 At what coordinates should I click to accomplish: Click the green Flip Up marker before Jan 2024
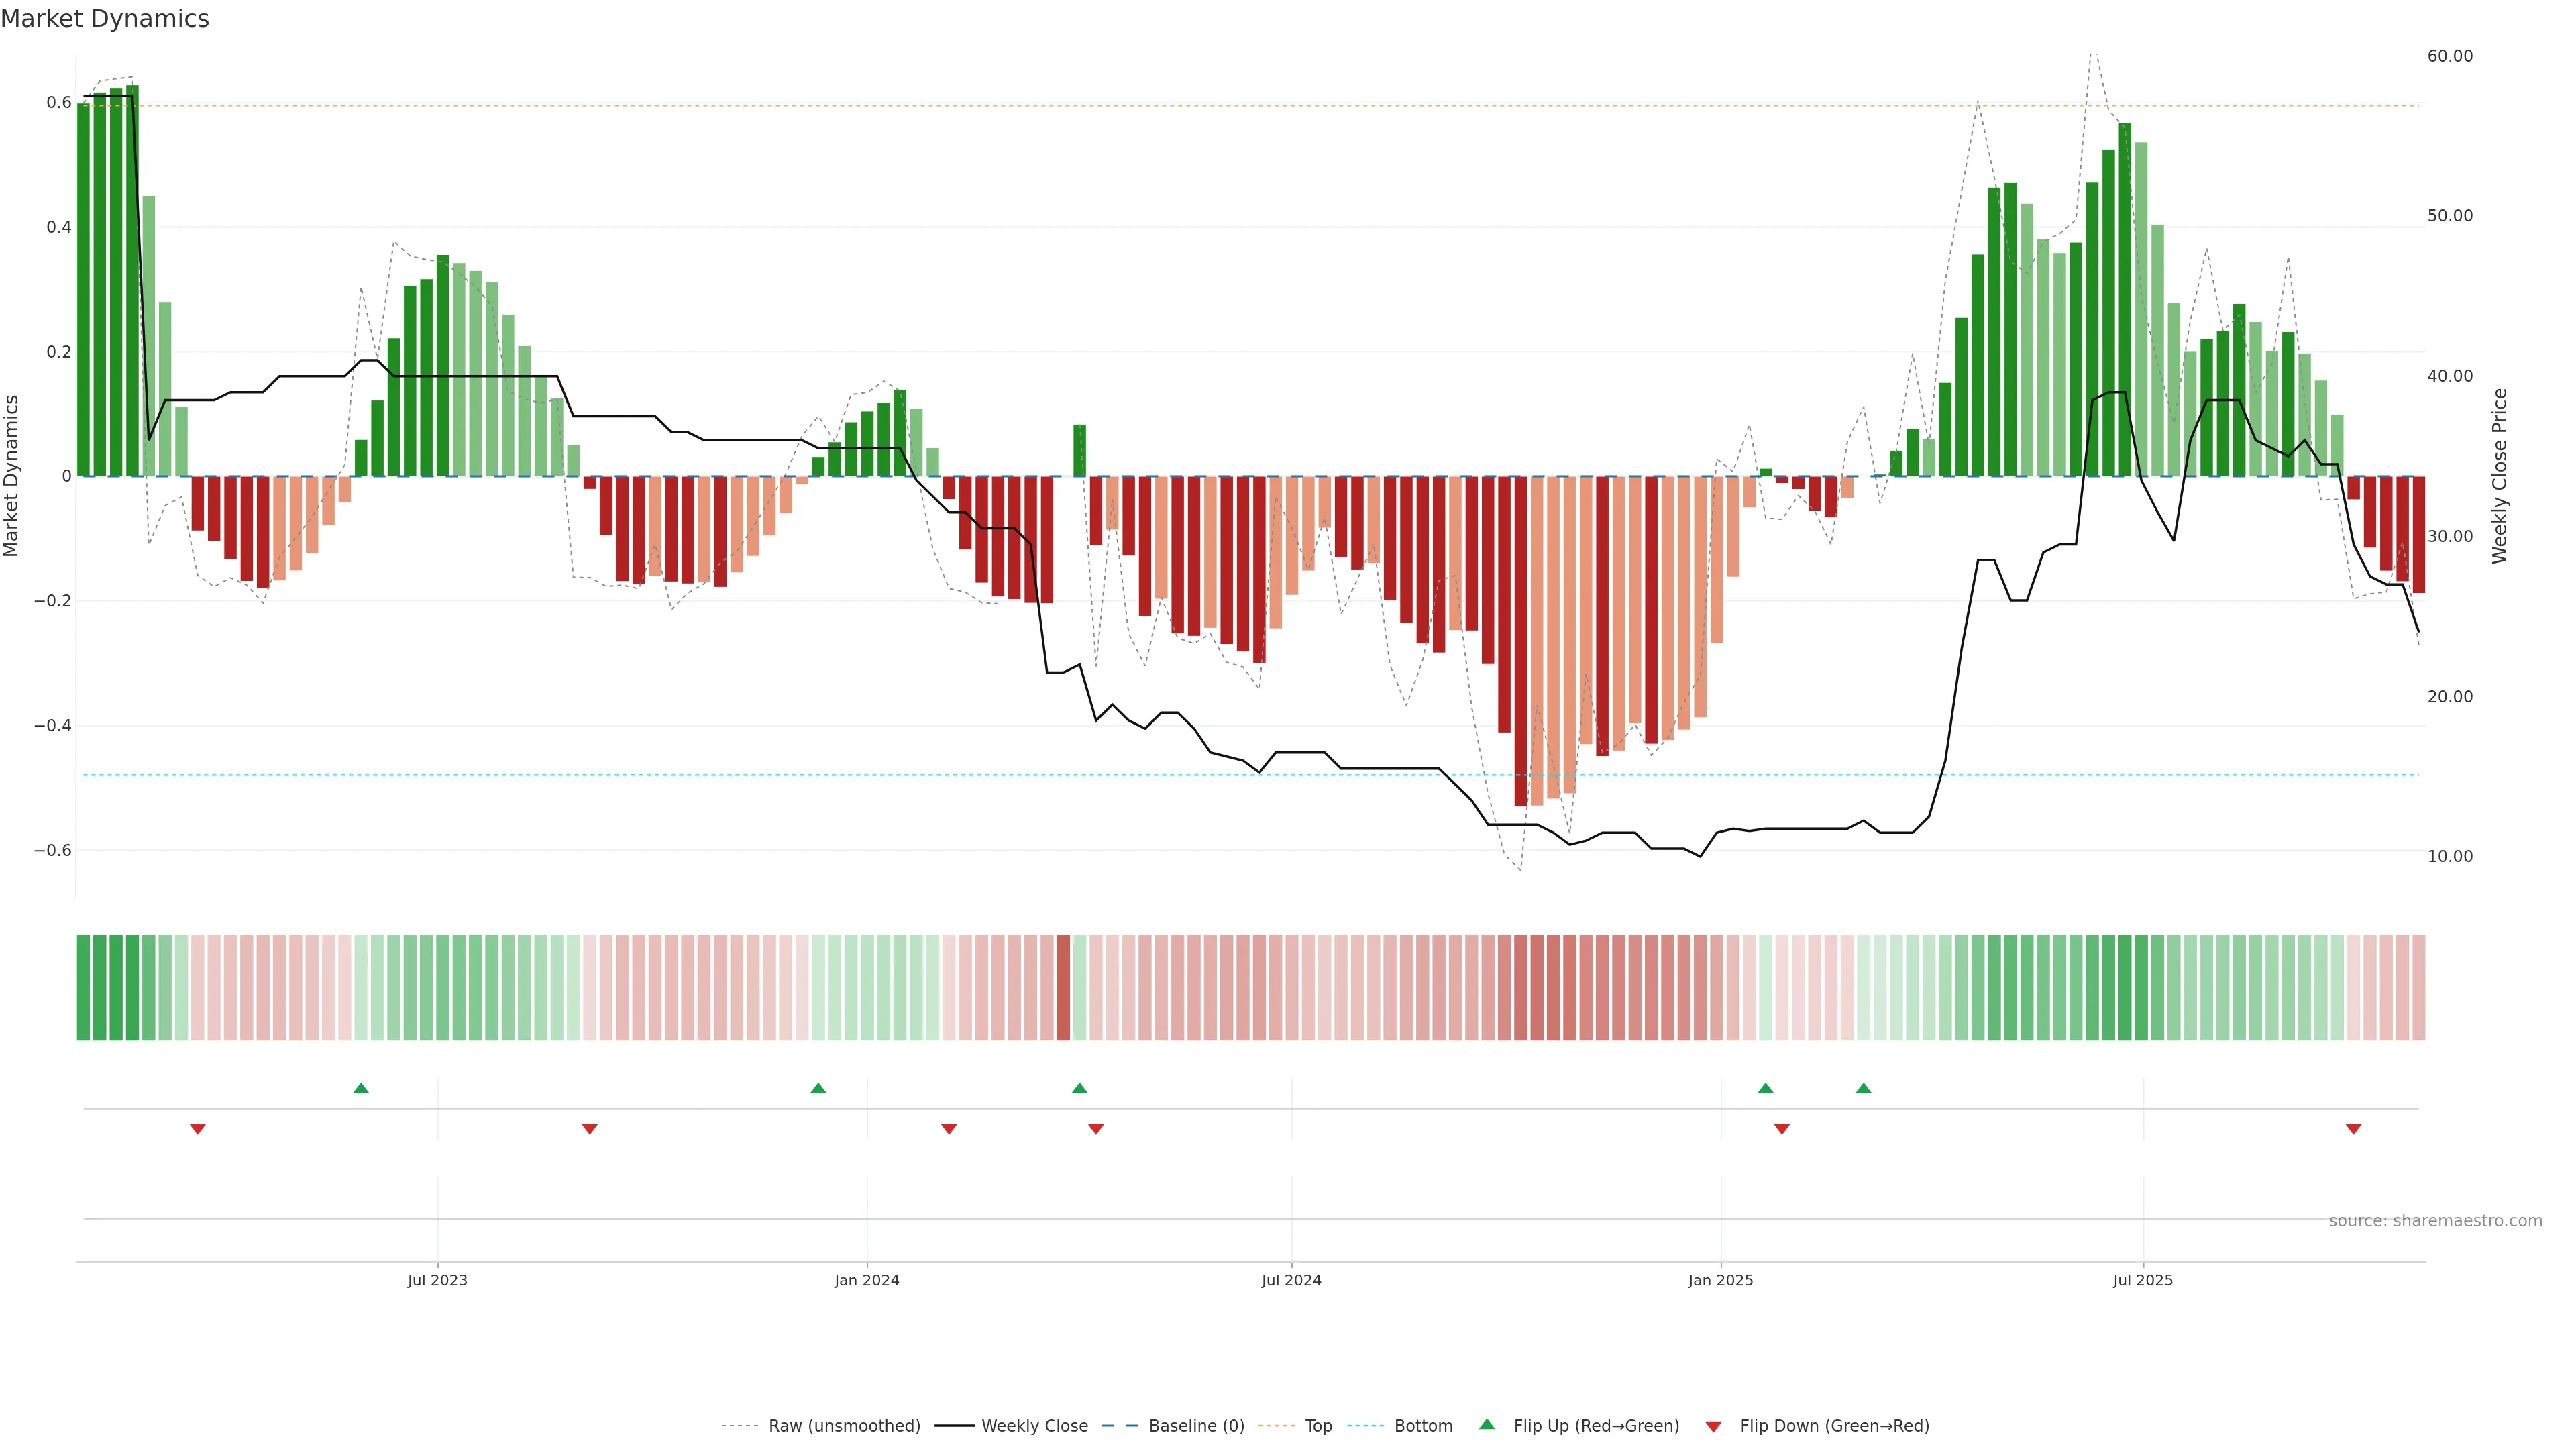click(818, 1088)
